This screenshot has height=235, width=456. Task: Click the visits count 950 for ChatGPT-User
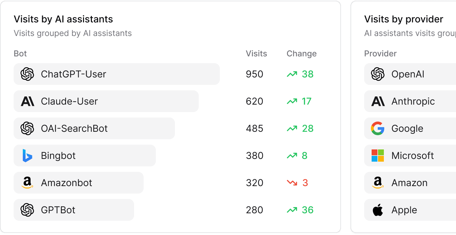point(254,74)
